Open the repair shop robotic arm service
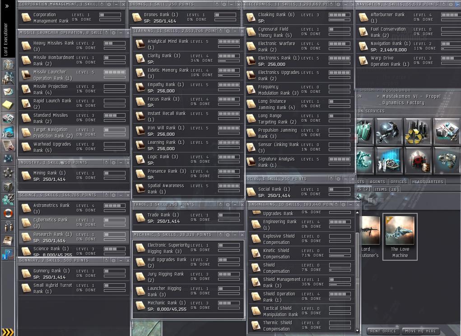Screen dimensions: 461x336 pos(389,132)
